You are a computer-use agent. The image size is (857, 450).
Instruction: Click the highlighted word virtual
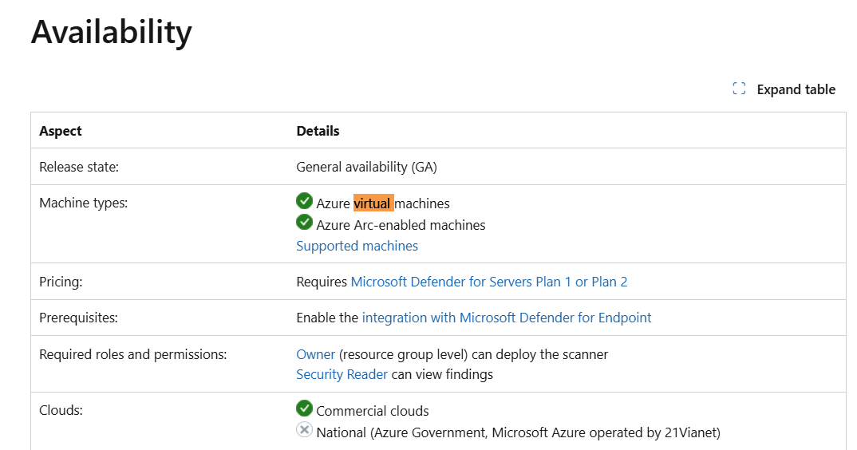373,203
